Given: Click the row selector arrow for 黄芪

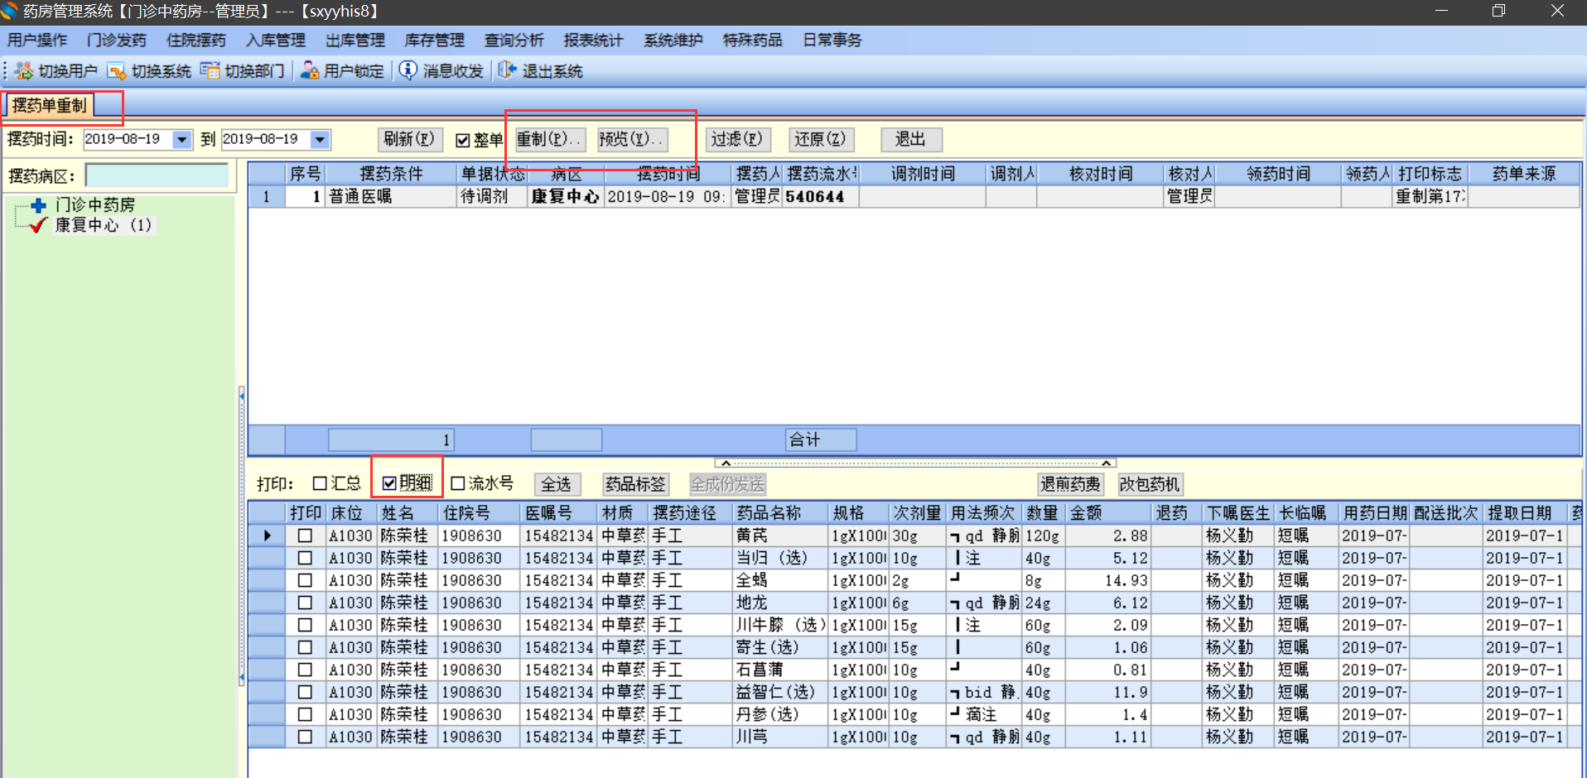Looking at the screenshot, I should coord(267,535).
